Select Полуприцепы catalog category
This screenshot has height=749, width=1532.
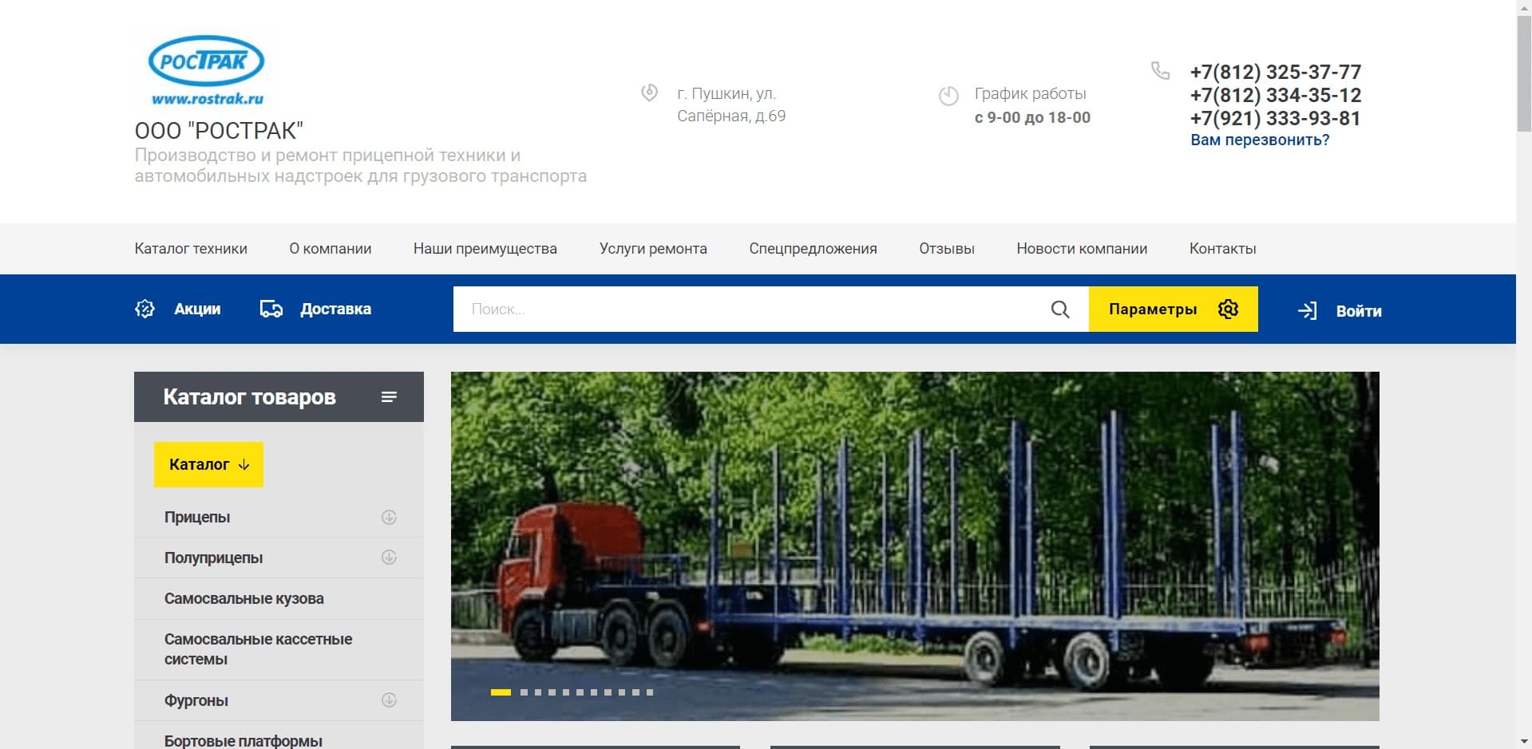click(213, 558)
